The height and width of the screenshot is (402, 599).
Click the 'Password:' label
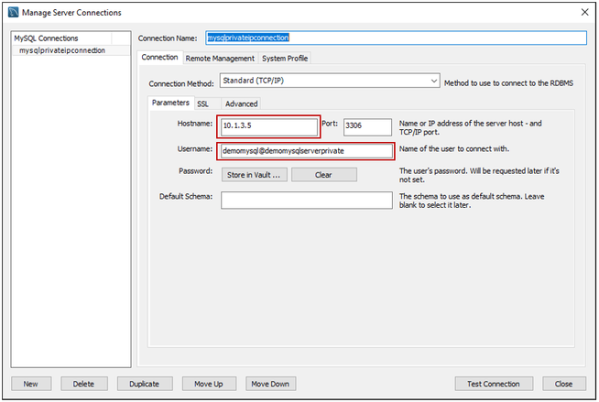coord(196,170)
